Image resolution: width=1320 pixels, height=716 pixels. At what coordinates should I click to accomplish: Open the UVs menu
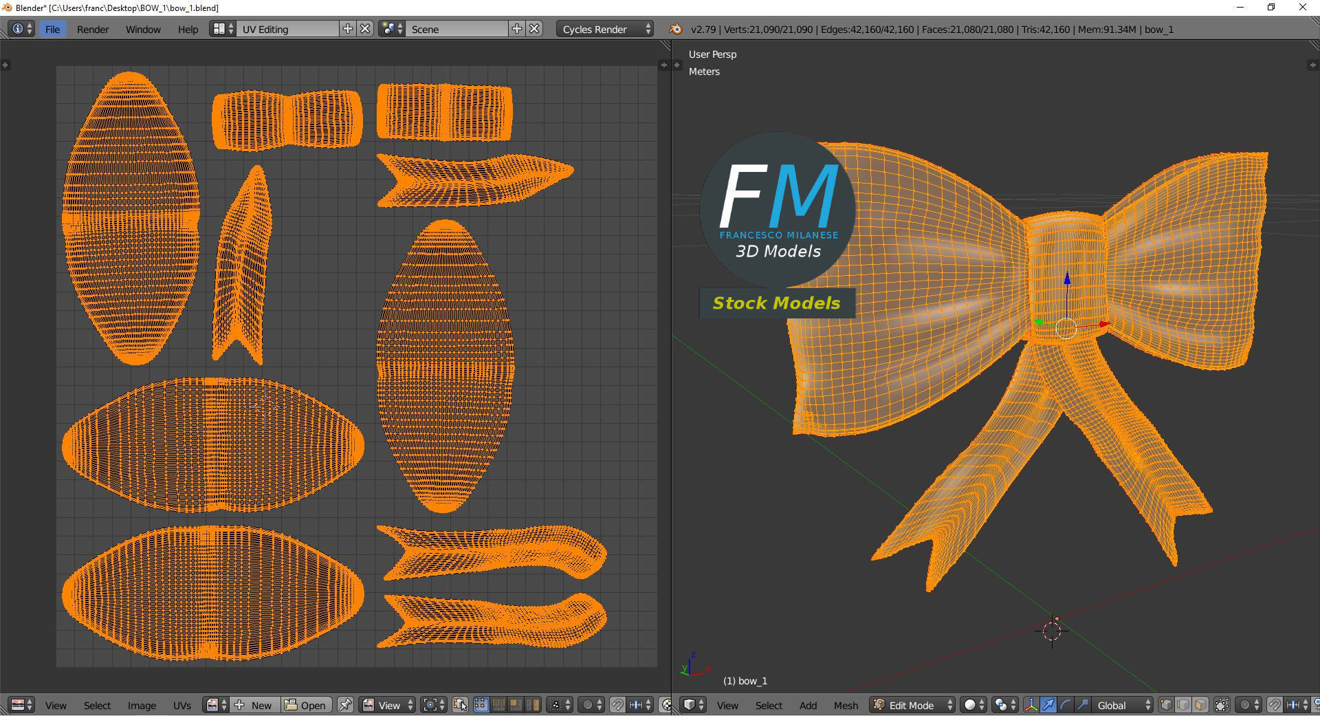tap(181, 705)
